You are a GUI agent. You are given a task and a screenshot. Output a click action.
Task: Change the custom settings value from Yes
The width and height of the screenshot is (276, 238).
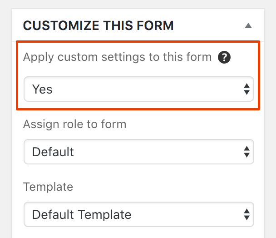point(139,89)
